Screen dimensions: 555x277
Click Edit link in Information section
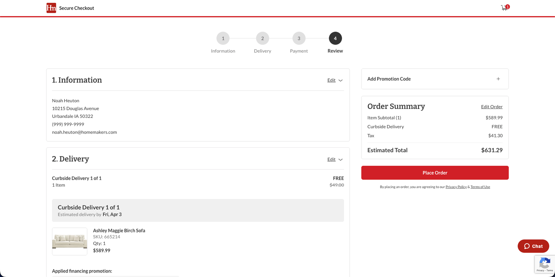tap(331, 80)
